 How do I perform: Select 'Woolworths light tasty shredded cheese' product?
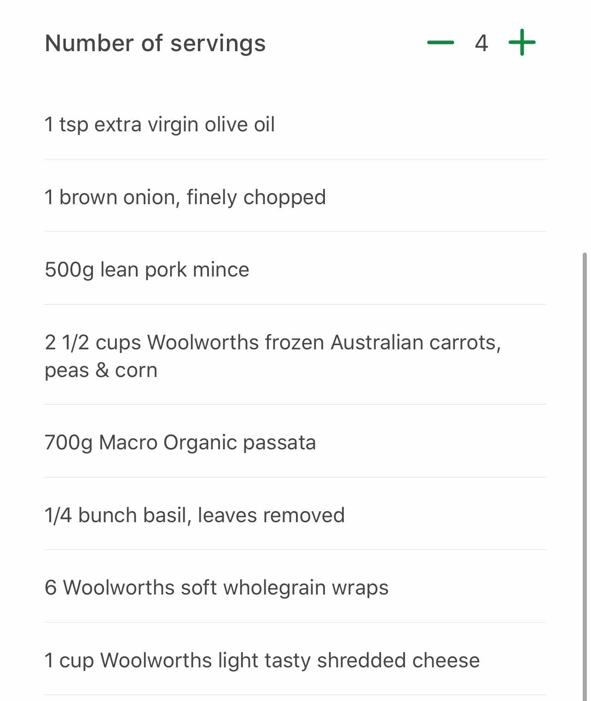click(290, 660)
